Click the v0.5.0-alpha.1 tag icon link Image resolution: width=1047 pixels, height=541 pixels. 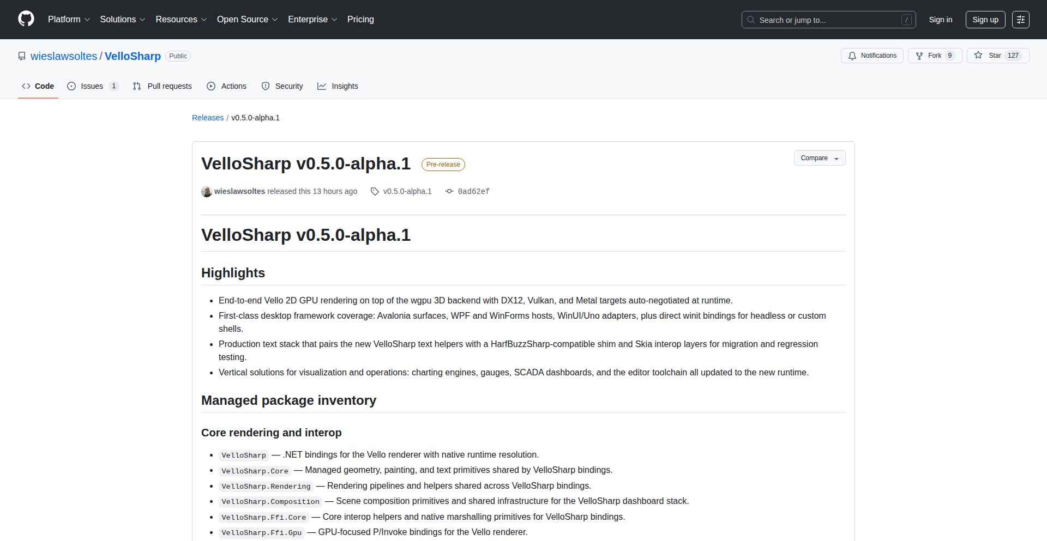pyautogui.click(x=401, y=191)
